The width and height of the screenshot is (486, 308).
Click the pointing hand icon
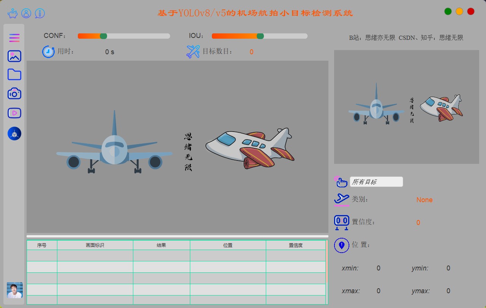[x=341, y=182]
